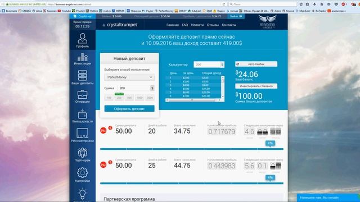Image resolution: width=360 pixels, height=202 pixels.
Task: Click the 4% marker above the 20-day bar
Action: 270,144
